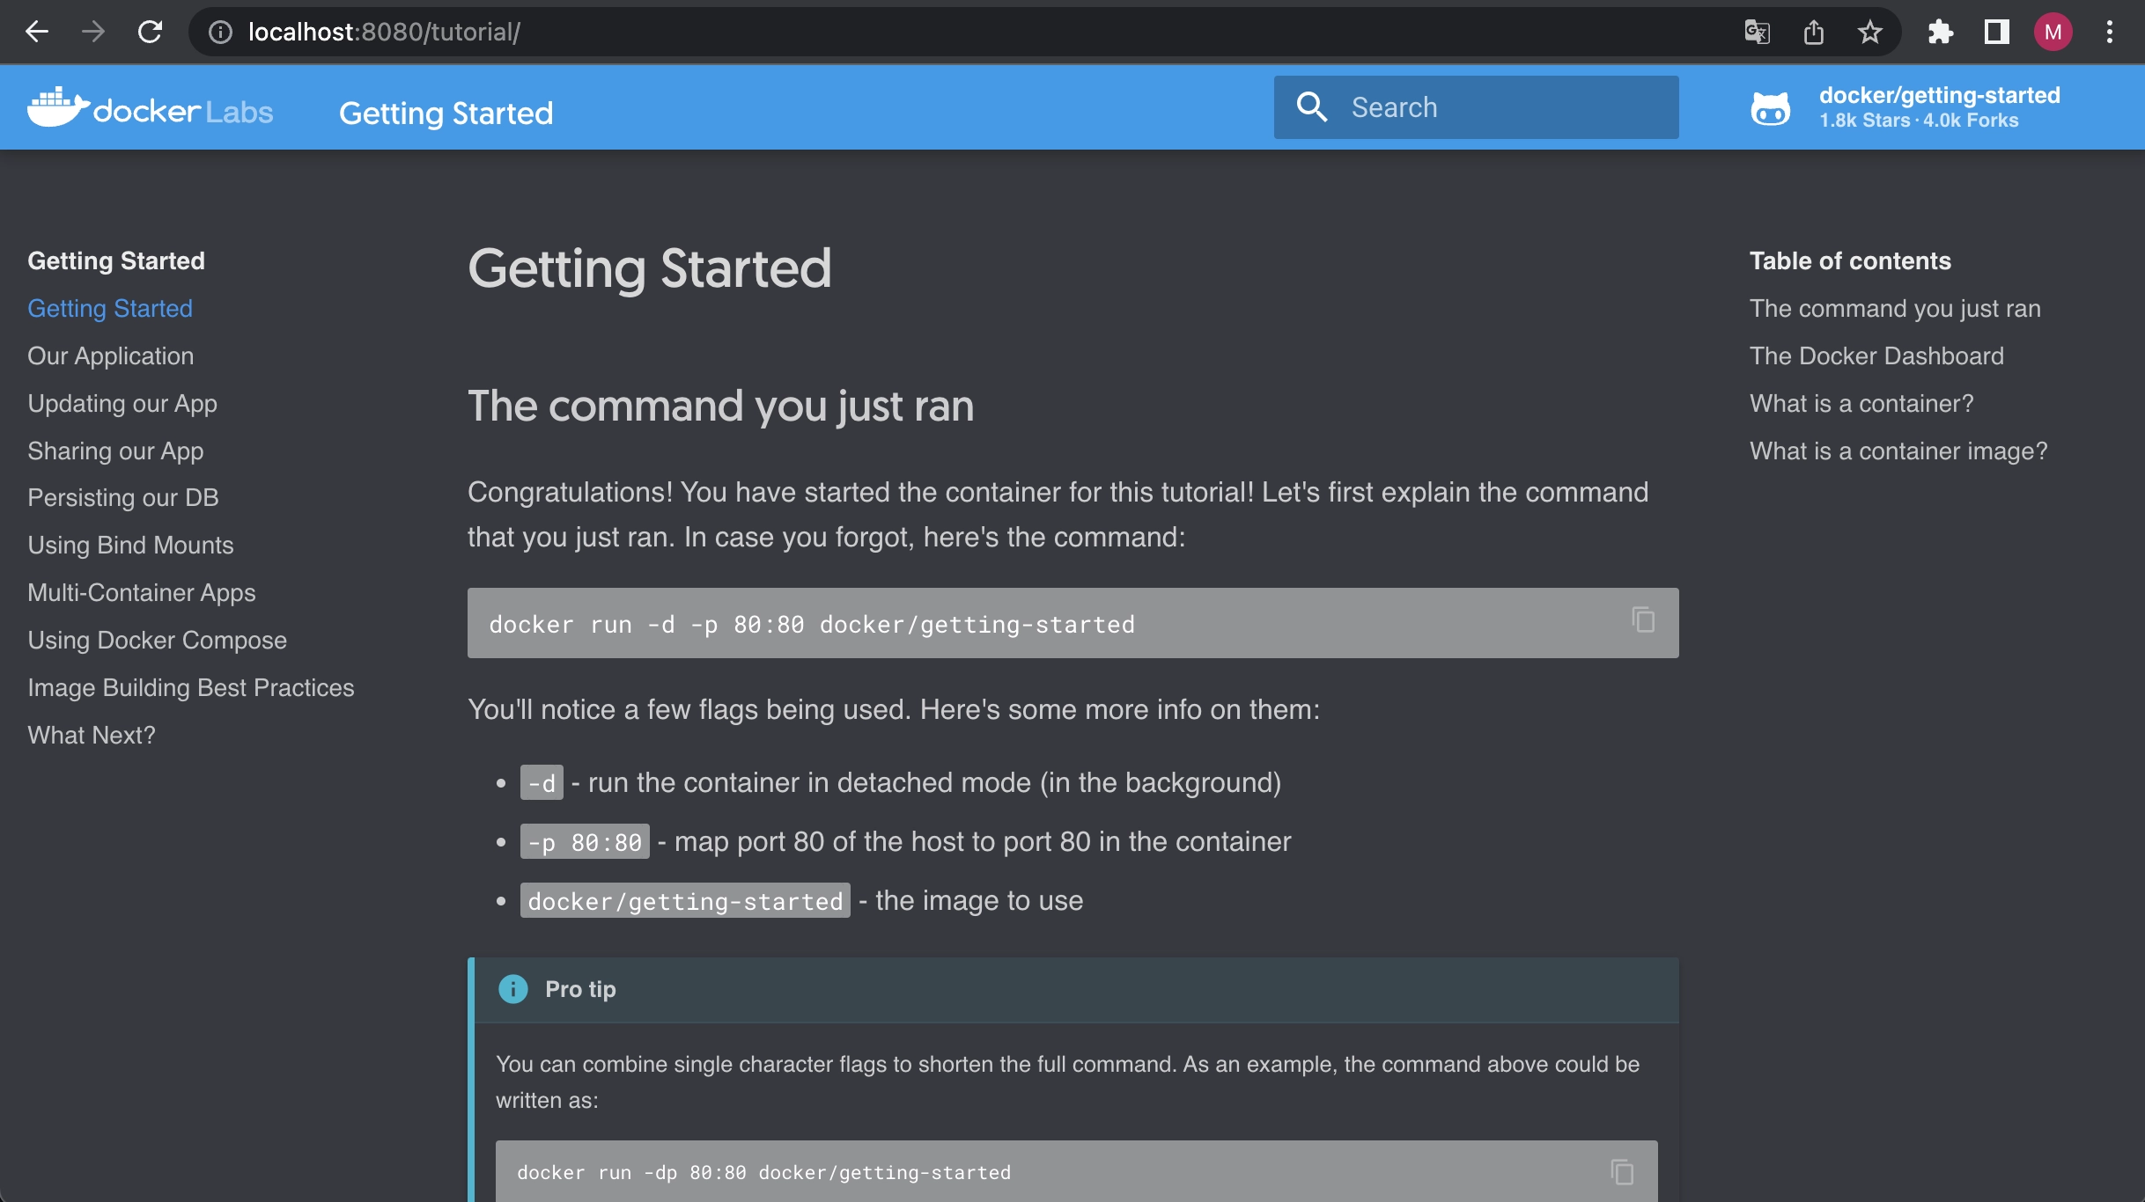Screen dimensions: 2145x1202
Task: Click the browser forward arrow
Action: (x=93, y=33)
